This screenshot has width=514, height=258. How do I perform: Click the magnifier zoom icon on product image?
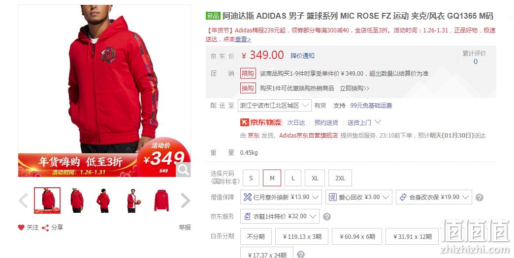coord(183,170)
